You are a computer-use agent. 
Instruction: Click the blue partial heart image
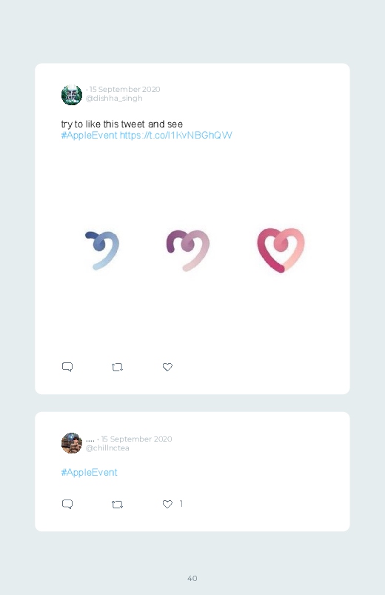(102, 250)
